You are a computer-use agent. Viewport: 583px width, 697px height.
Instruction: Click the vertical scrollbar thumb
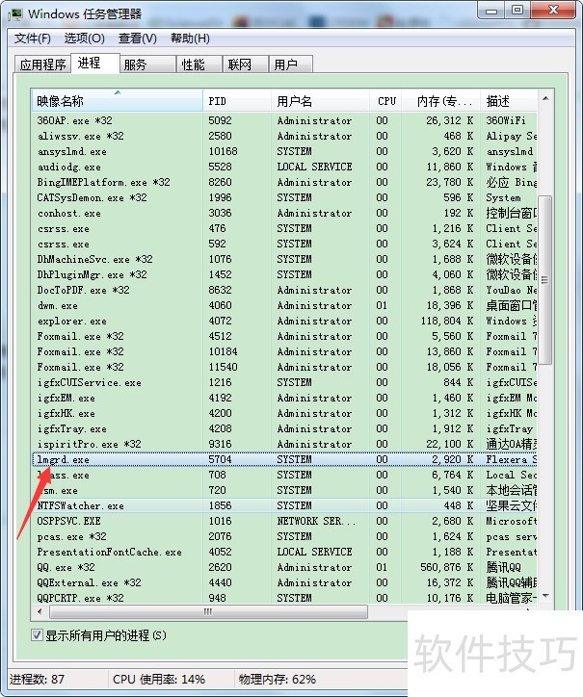coord(545,280)
